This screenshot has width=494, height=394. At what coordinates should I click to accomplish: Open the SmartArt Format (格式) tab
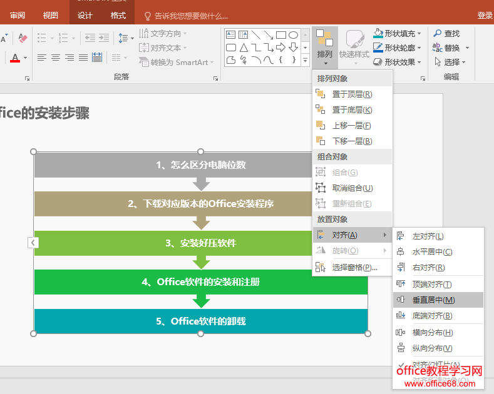[118, 16]
